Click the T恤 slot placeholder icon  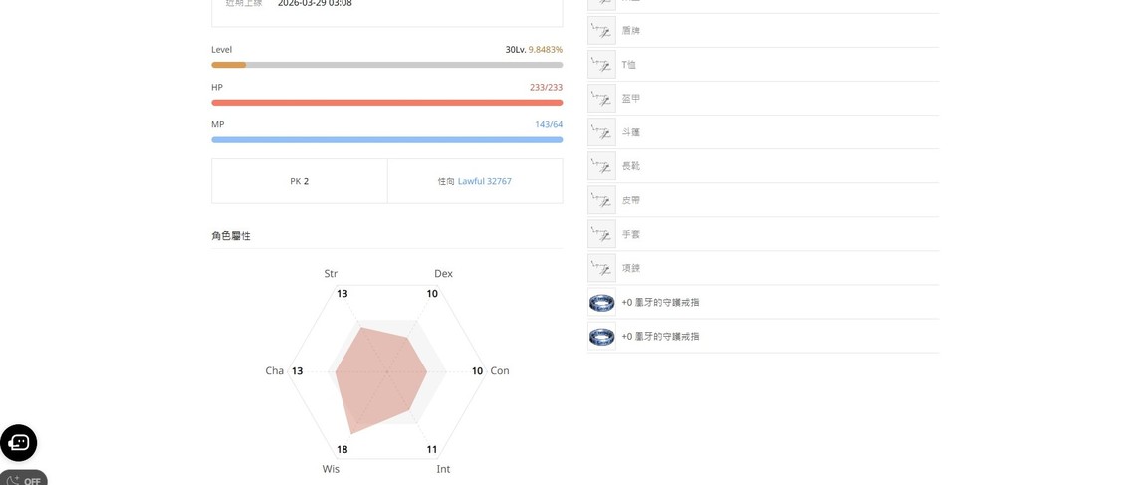601,65
